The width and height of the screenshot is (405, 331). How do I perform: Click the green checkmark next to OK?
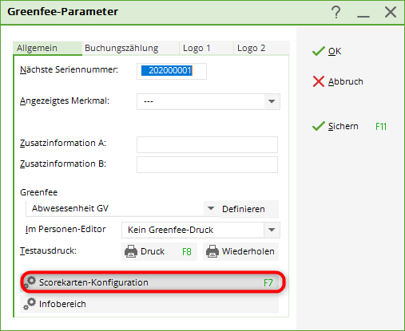click(319, 51)
